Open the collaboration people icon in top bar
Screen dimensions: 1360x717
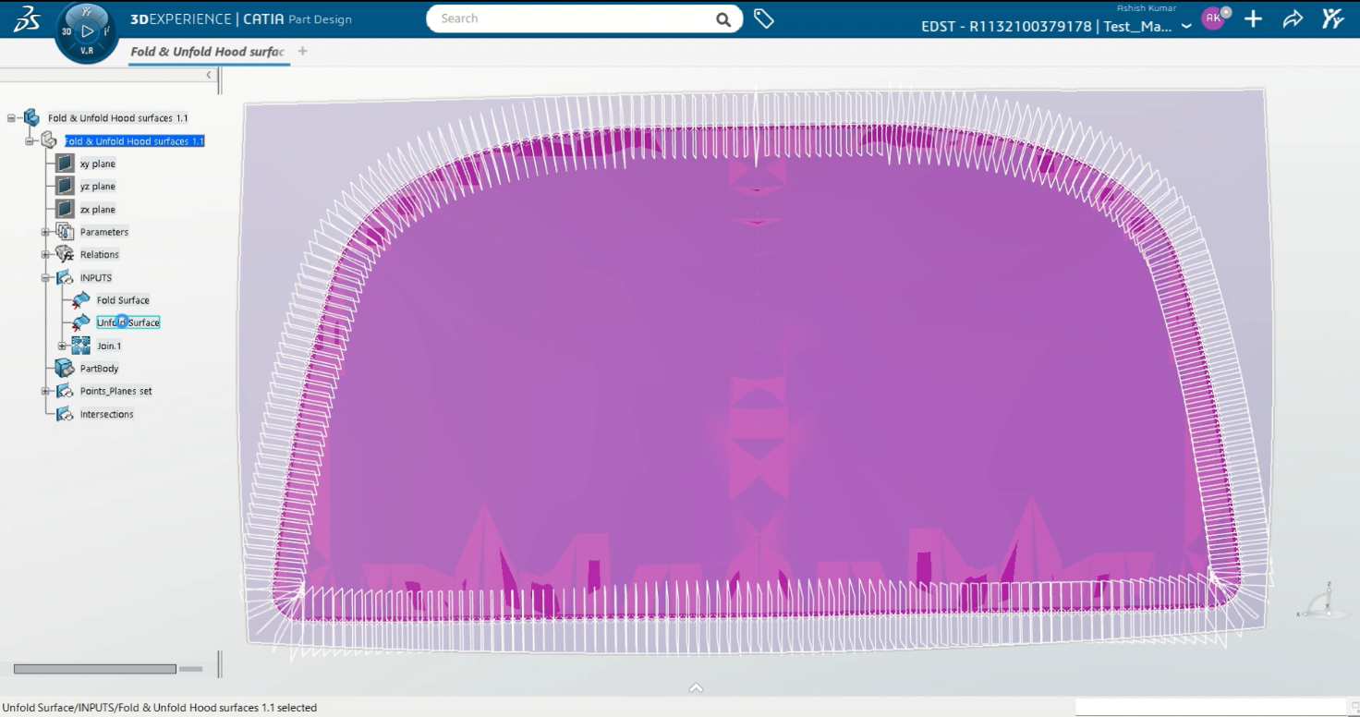click(1331, 18)
